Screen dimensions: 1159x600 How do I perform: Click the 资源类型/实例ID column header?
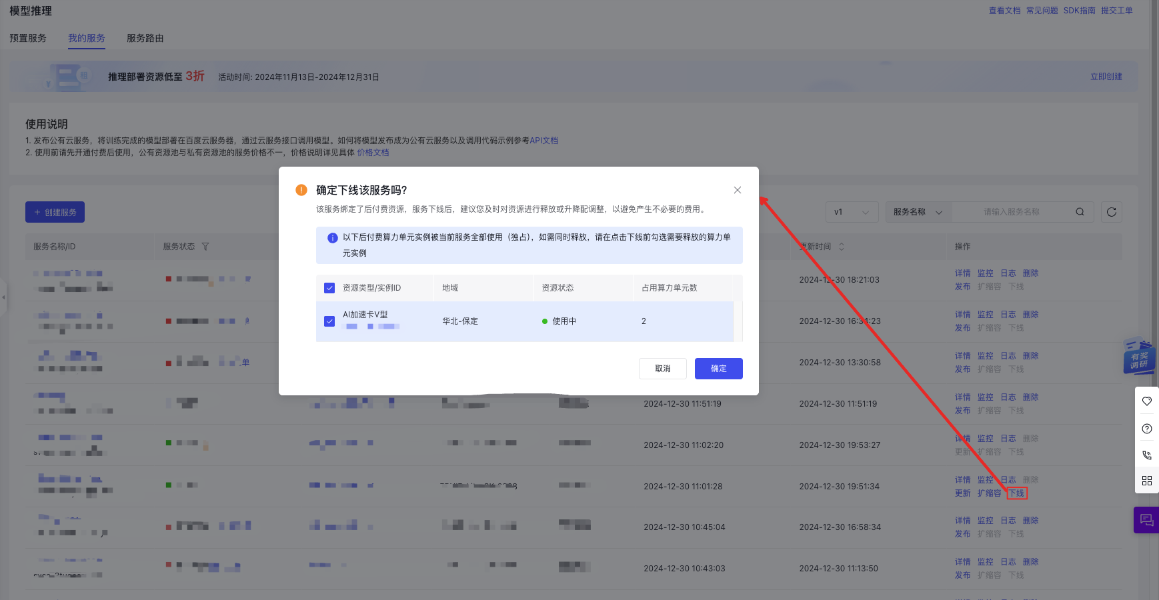[371, 288]
